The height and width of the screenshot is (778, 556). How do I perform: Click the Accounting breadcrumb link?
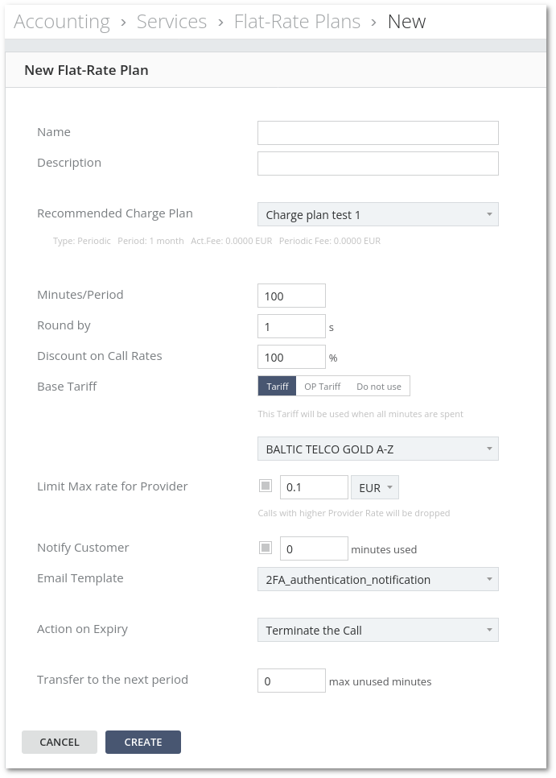62,22
